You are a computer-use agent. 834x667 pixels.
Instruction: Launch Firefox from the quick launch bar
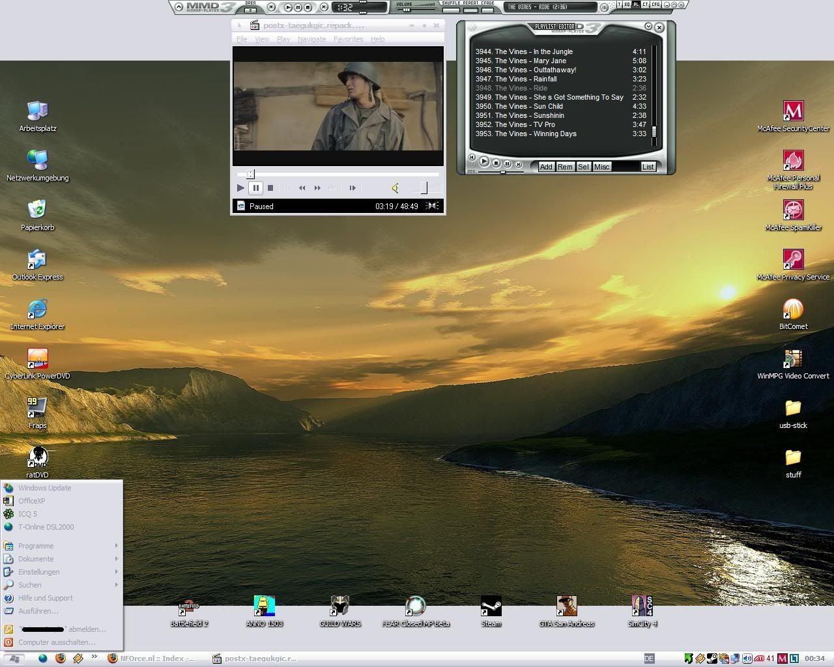pos(60,659)
